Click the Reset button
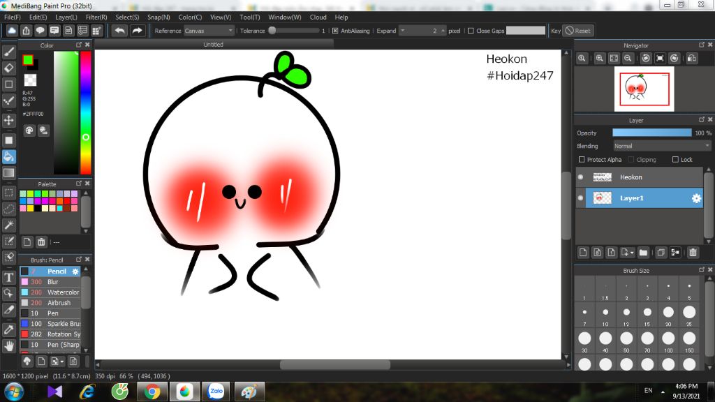The width and height of the screenshot is (715, 402). click(x=577, y=31)
